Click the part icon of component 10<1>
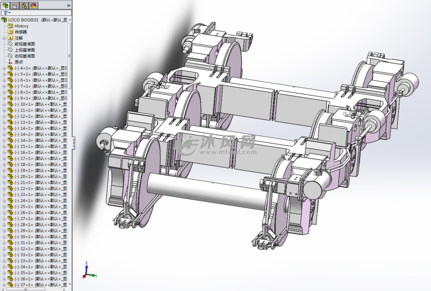The height and width of the screenshot is (291, 431). coord(11,105)
